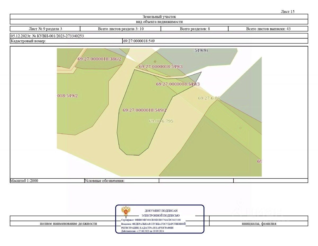Click the 'Масштаб 1:2000' scale cell

(x=47, y=181)
